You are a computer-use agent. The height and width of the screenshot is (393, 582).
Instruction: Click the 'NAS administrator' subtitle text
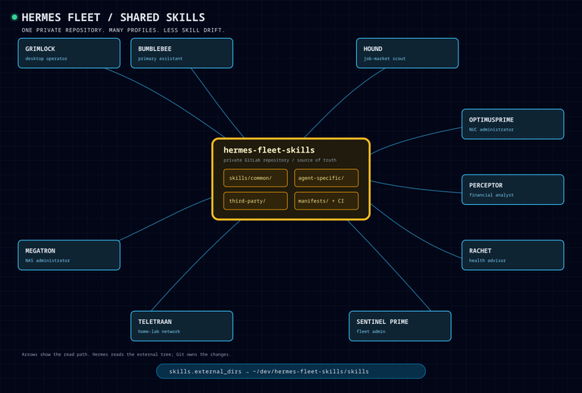tap(48, 260)
